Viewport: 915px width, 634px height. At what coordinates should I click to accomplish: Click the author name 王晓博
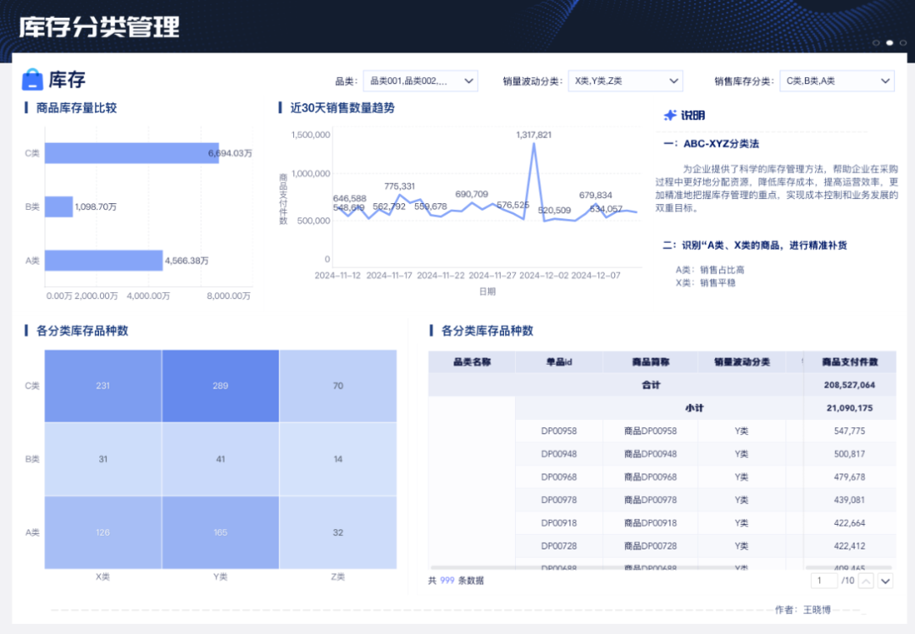[x=817, y=609]
